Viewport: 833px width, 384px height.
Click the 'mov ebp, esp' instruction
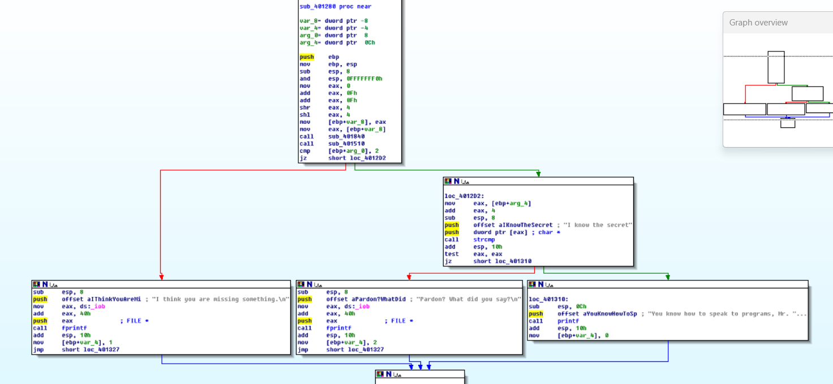328,64
